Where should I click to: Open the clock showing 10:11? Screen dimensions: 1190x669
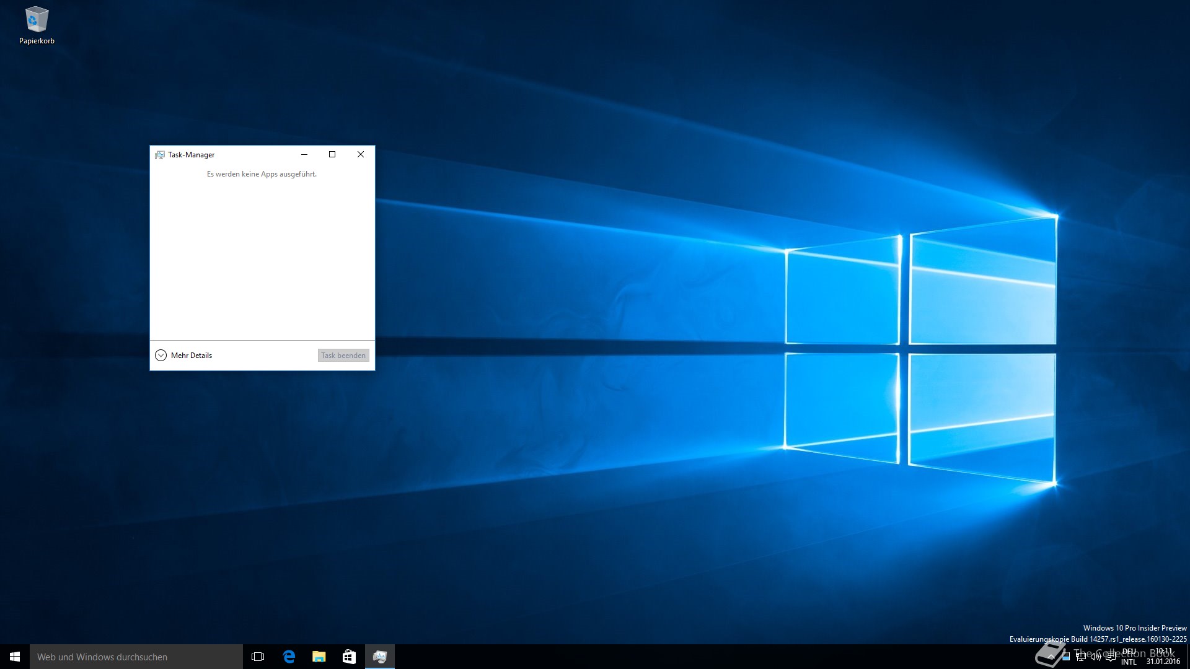1163,657
